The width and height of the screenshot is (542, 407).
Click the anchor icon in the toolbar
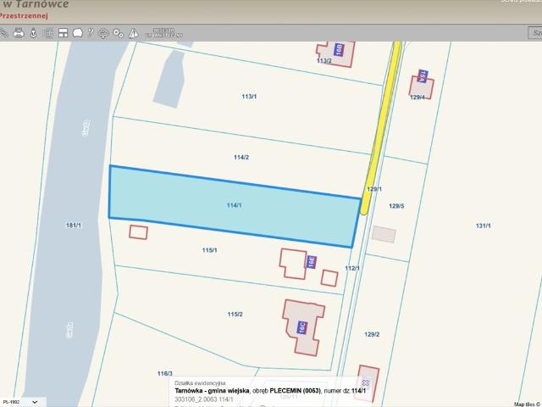coord(34,33)
